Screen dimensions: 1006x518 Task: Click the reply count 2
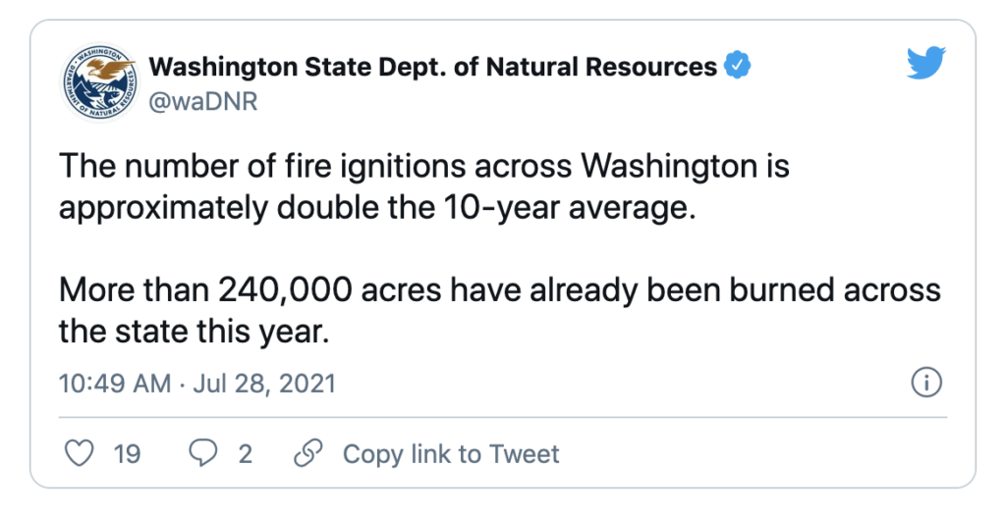[x=245, y=454]
